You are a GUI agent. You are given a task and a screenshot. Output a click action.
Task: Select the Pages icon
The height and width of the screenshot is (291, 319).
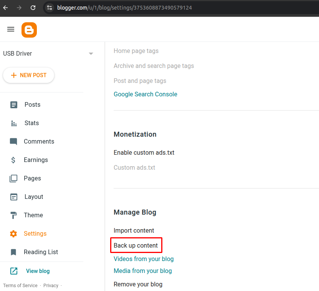click(x=13, y=178)
